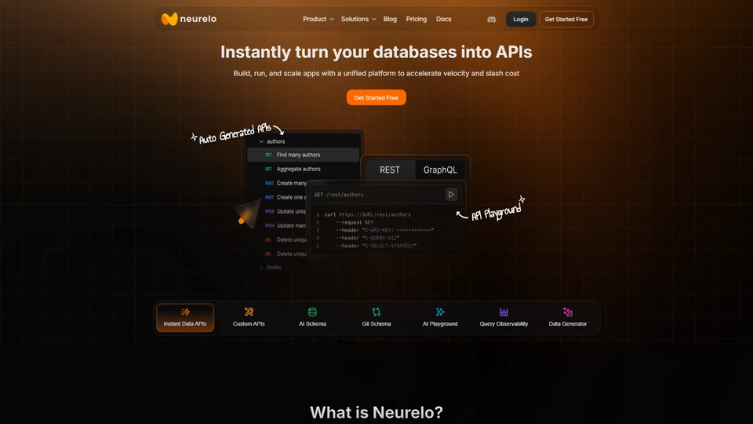The height and width of the screenshot is (424, 753).
Task: Select the Find many authors endpoint
Action: pos(303,155)
